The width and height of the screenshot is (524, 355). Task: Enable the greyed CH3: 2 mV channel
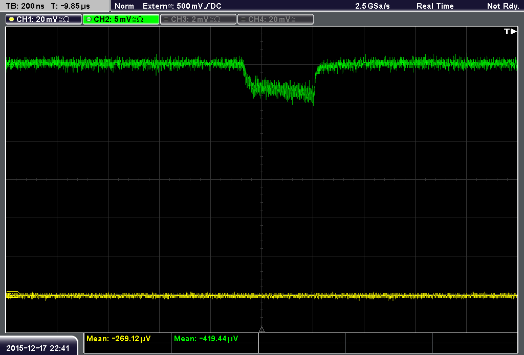pos(198,19)
